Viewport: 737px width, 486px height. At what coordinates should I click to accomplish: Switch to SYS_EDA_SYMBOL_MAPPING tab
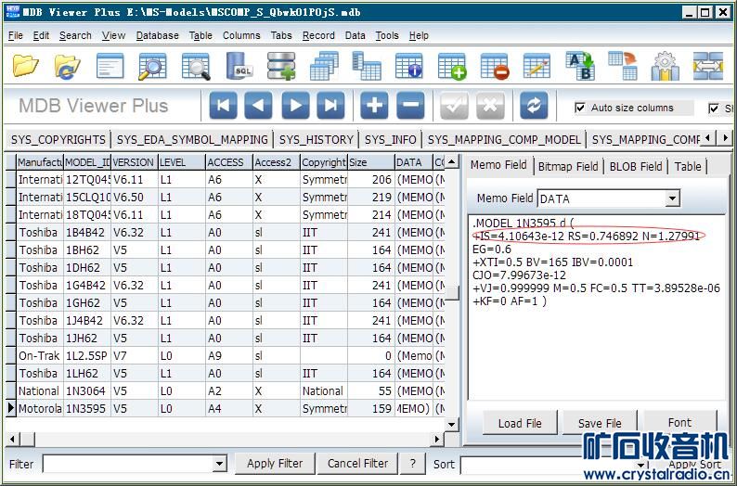(x=192, y=139)
